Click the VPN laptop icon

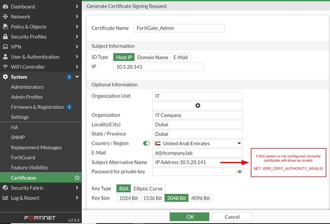tap(5, 46)
